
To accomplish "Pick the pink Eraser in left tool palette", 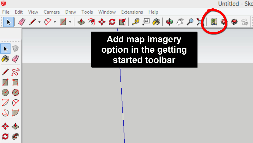I will [x=16, y=59].
